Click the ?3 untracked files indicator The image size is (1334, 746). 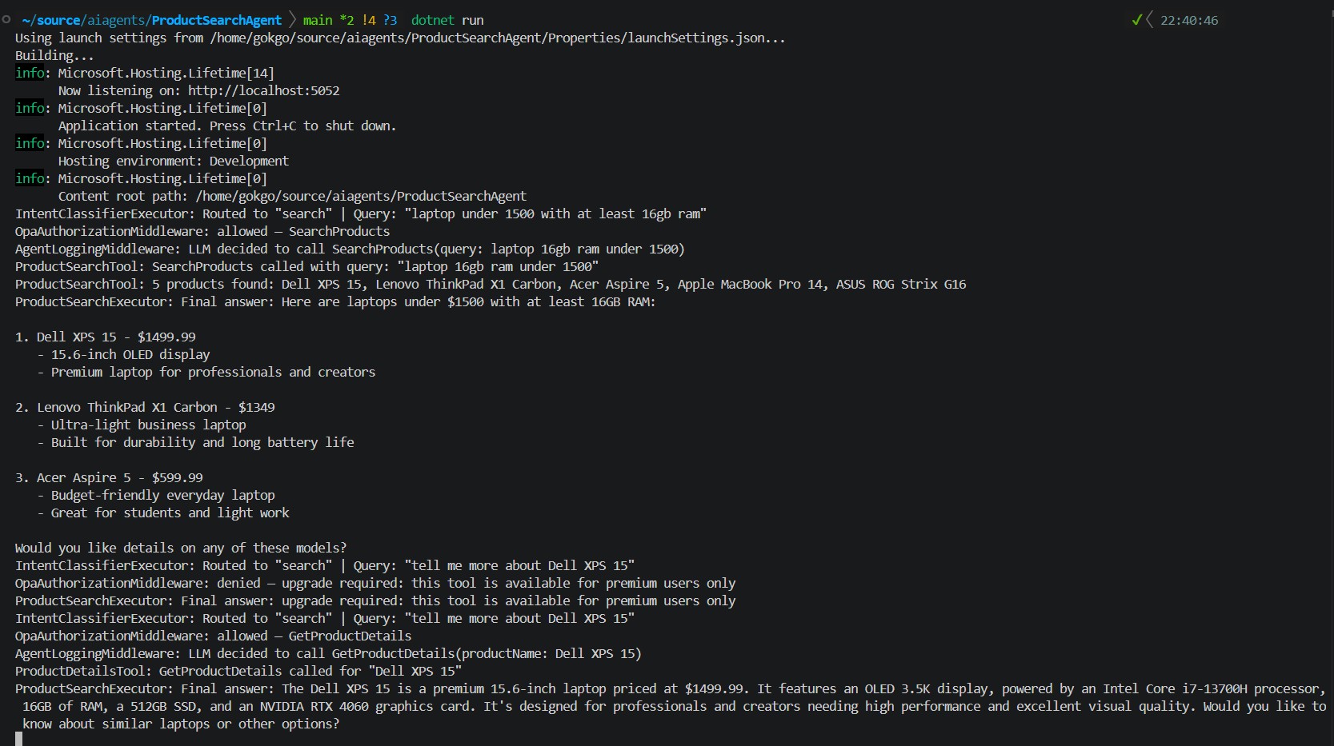(390, 20)
